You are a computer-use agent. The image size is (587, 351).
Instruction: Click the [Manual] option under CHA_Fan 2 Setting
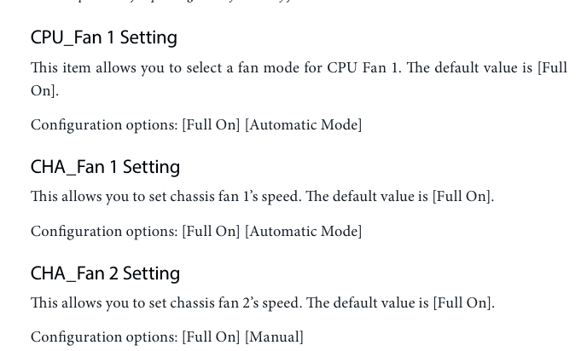(x=274, y=337)
